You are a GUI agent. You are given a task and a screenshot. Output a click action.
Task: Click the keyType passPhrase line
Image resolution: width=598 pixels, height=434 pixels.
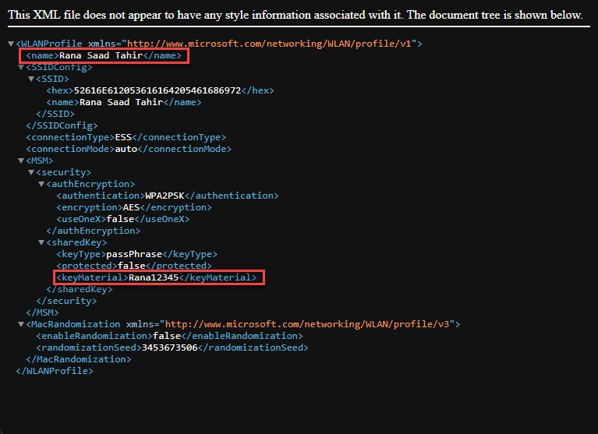coord(137,254)
